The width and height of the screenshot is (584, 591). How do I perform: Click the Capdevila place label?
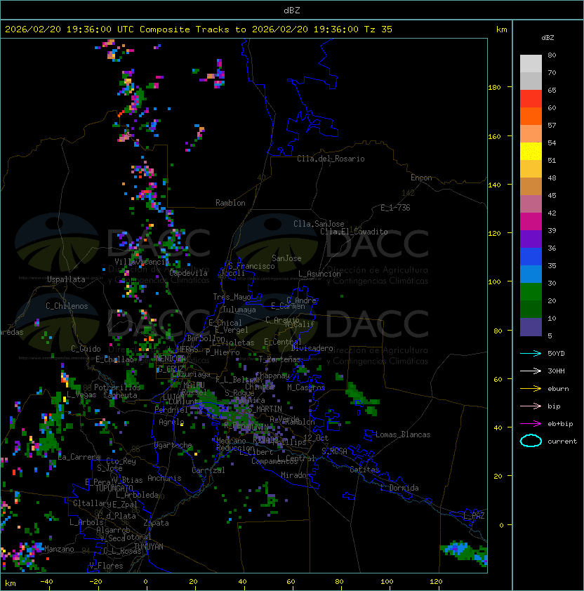pos(189,273)
